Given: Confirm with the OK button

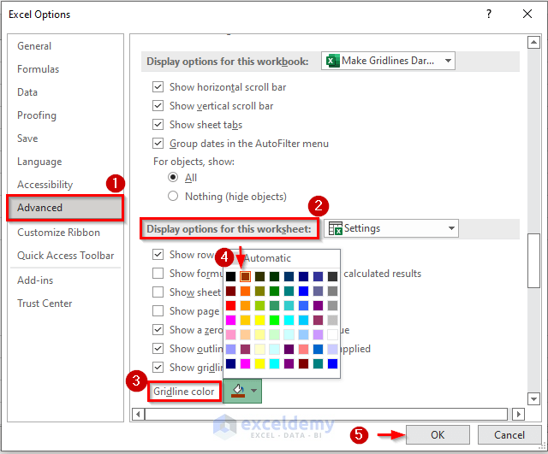Looking at the screenshot, I should (438, 435).
